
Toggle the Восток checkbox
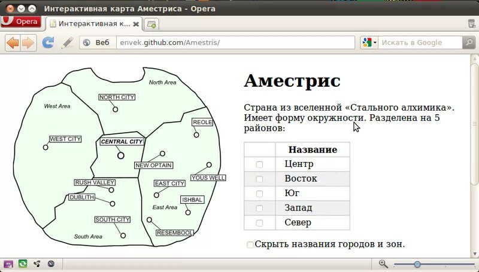click(259, 179)
